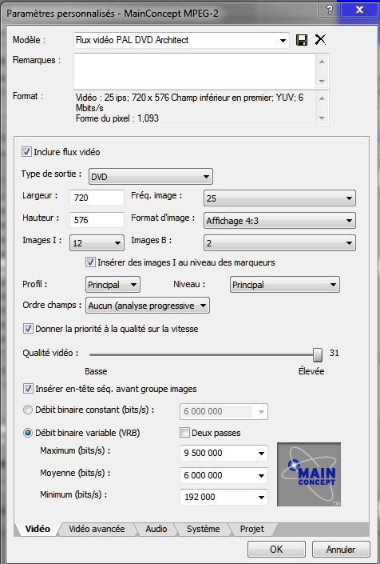Expand the Maximum (bits/s) 9 500 000 dropdown
The width and height of the screenshot is (380, 564).
pos(224,453)
